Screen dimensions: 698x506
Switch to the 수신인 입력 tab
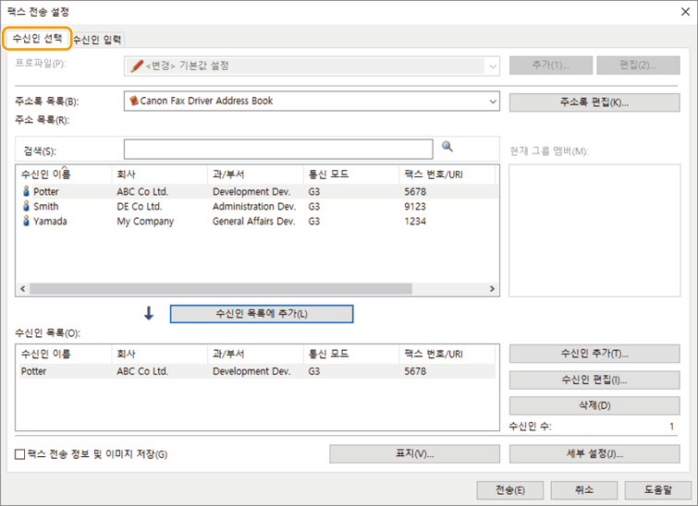(97, 39)
